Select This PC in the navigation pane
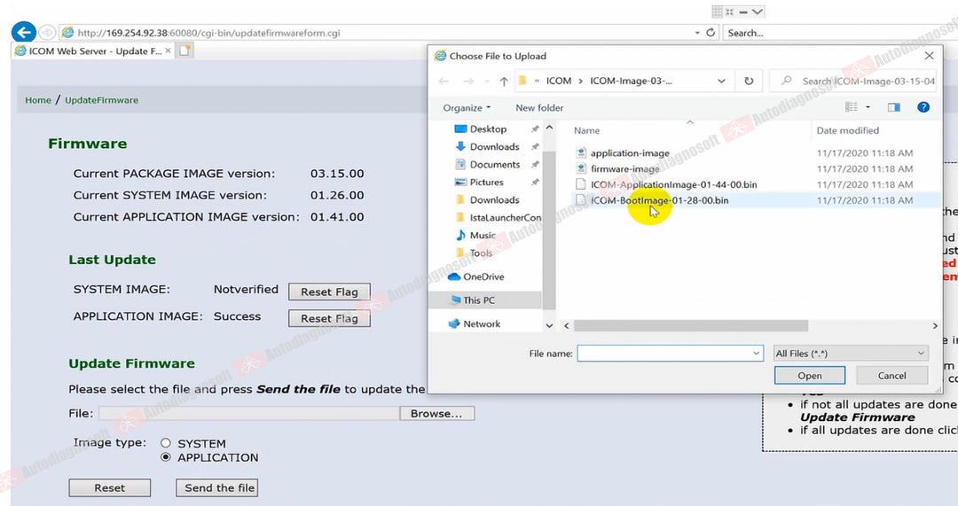The image size is (958, 506). (479, 300)
